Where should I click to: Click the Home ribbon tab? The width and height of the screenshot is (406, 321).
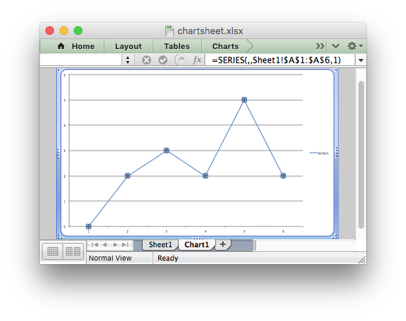75,46
